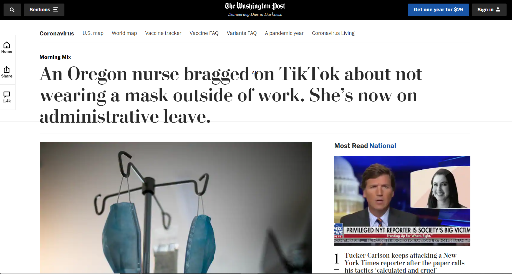The width and height of the screenshot is (512, 274).
Task: Open the Morning Mix link
Action: (55, 57)
